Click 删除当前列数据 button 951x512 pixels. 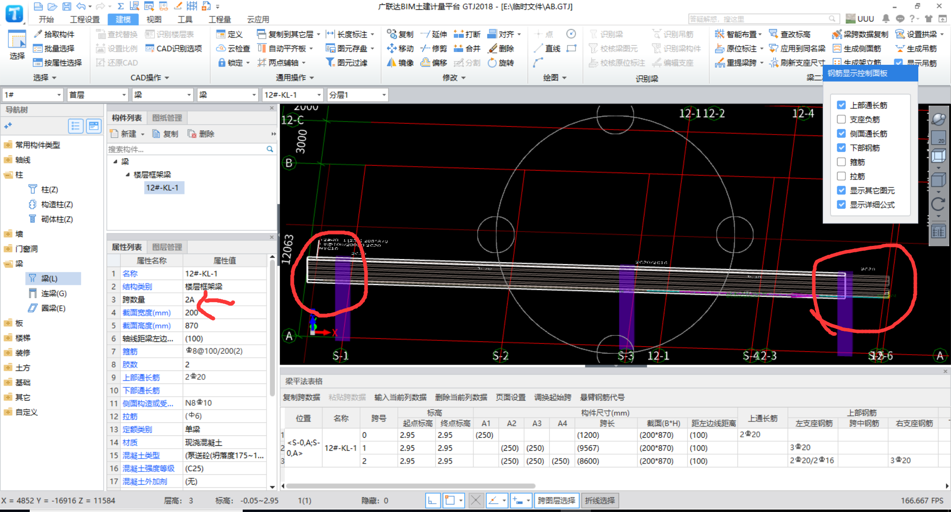point(461,397)
